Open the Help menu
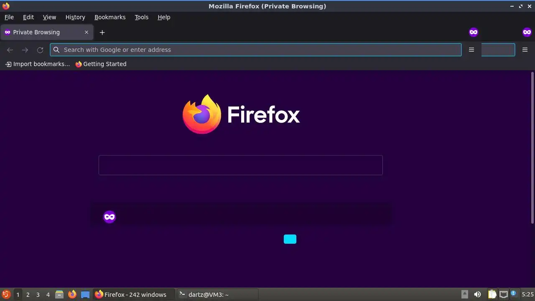Image resolution: width=535 pixels, height=301 pixels. [164, 17]
